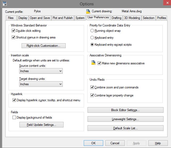This screenshot has width=171, height=148.
Task: Go to the Profiles tab
Action: click(162, 18)
